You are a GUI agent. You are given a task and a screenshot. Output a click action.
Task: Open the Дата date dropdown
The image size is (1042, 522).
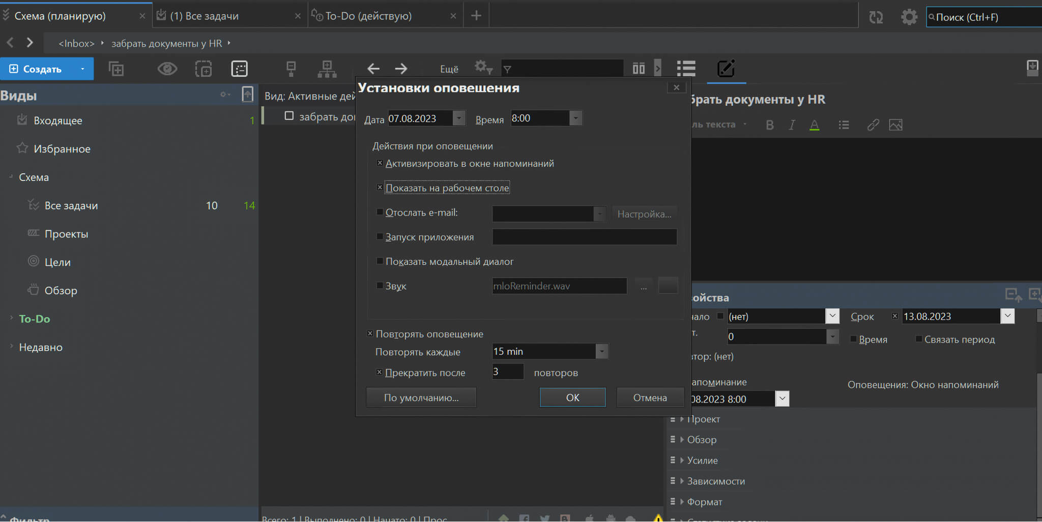[x=459, y=118]
